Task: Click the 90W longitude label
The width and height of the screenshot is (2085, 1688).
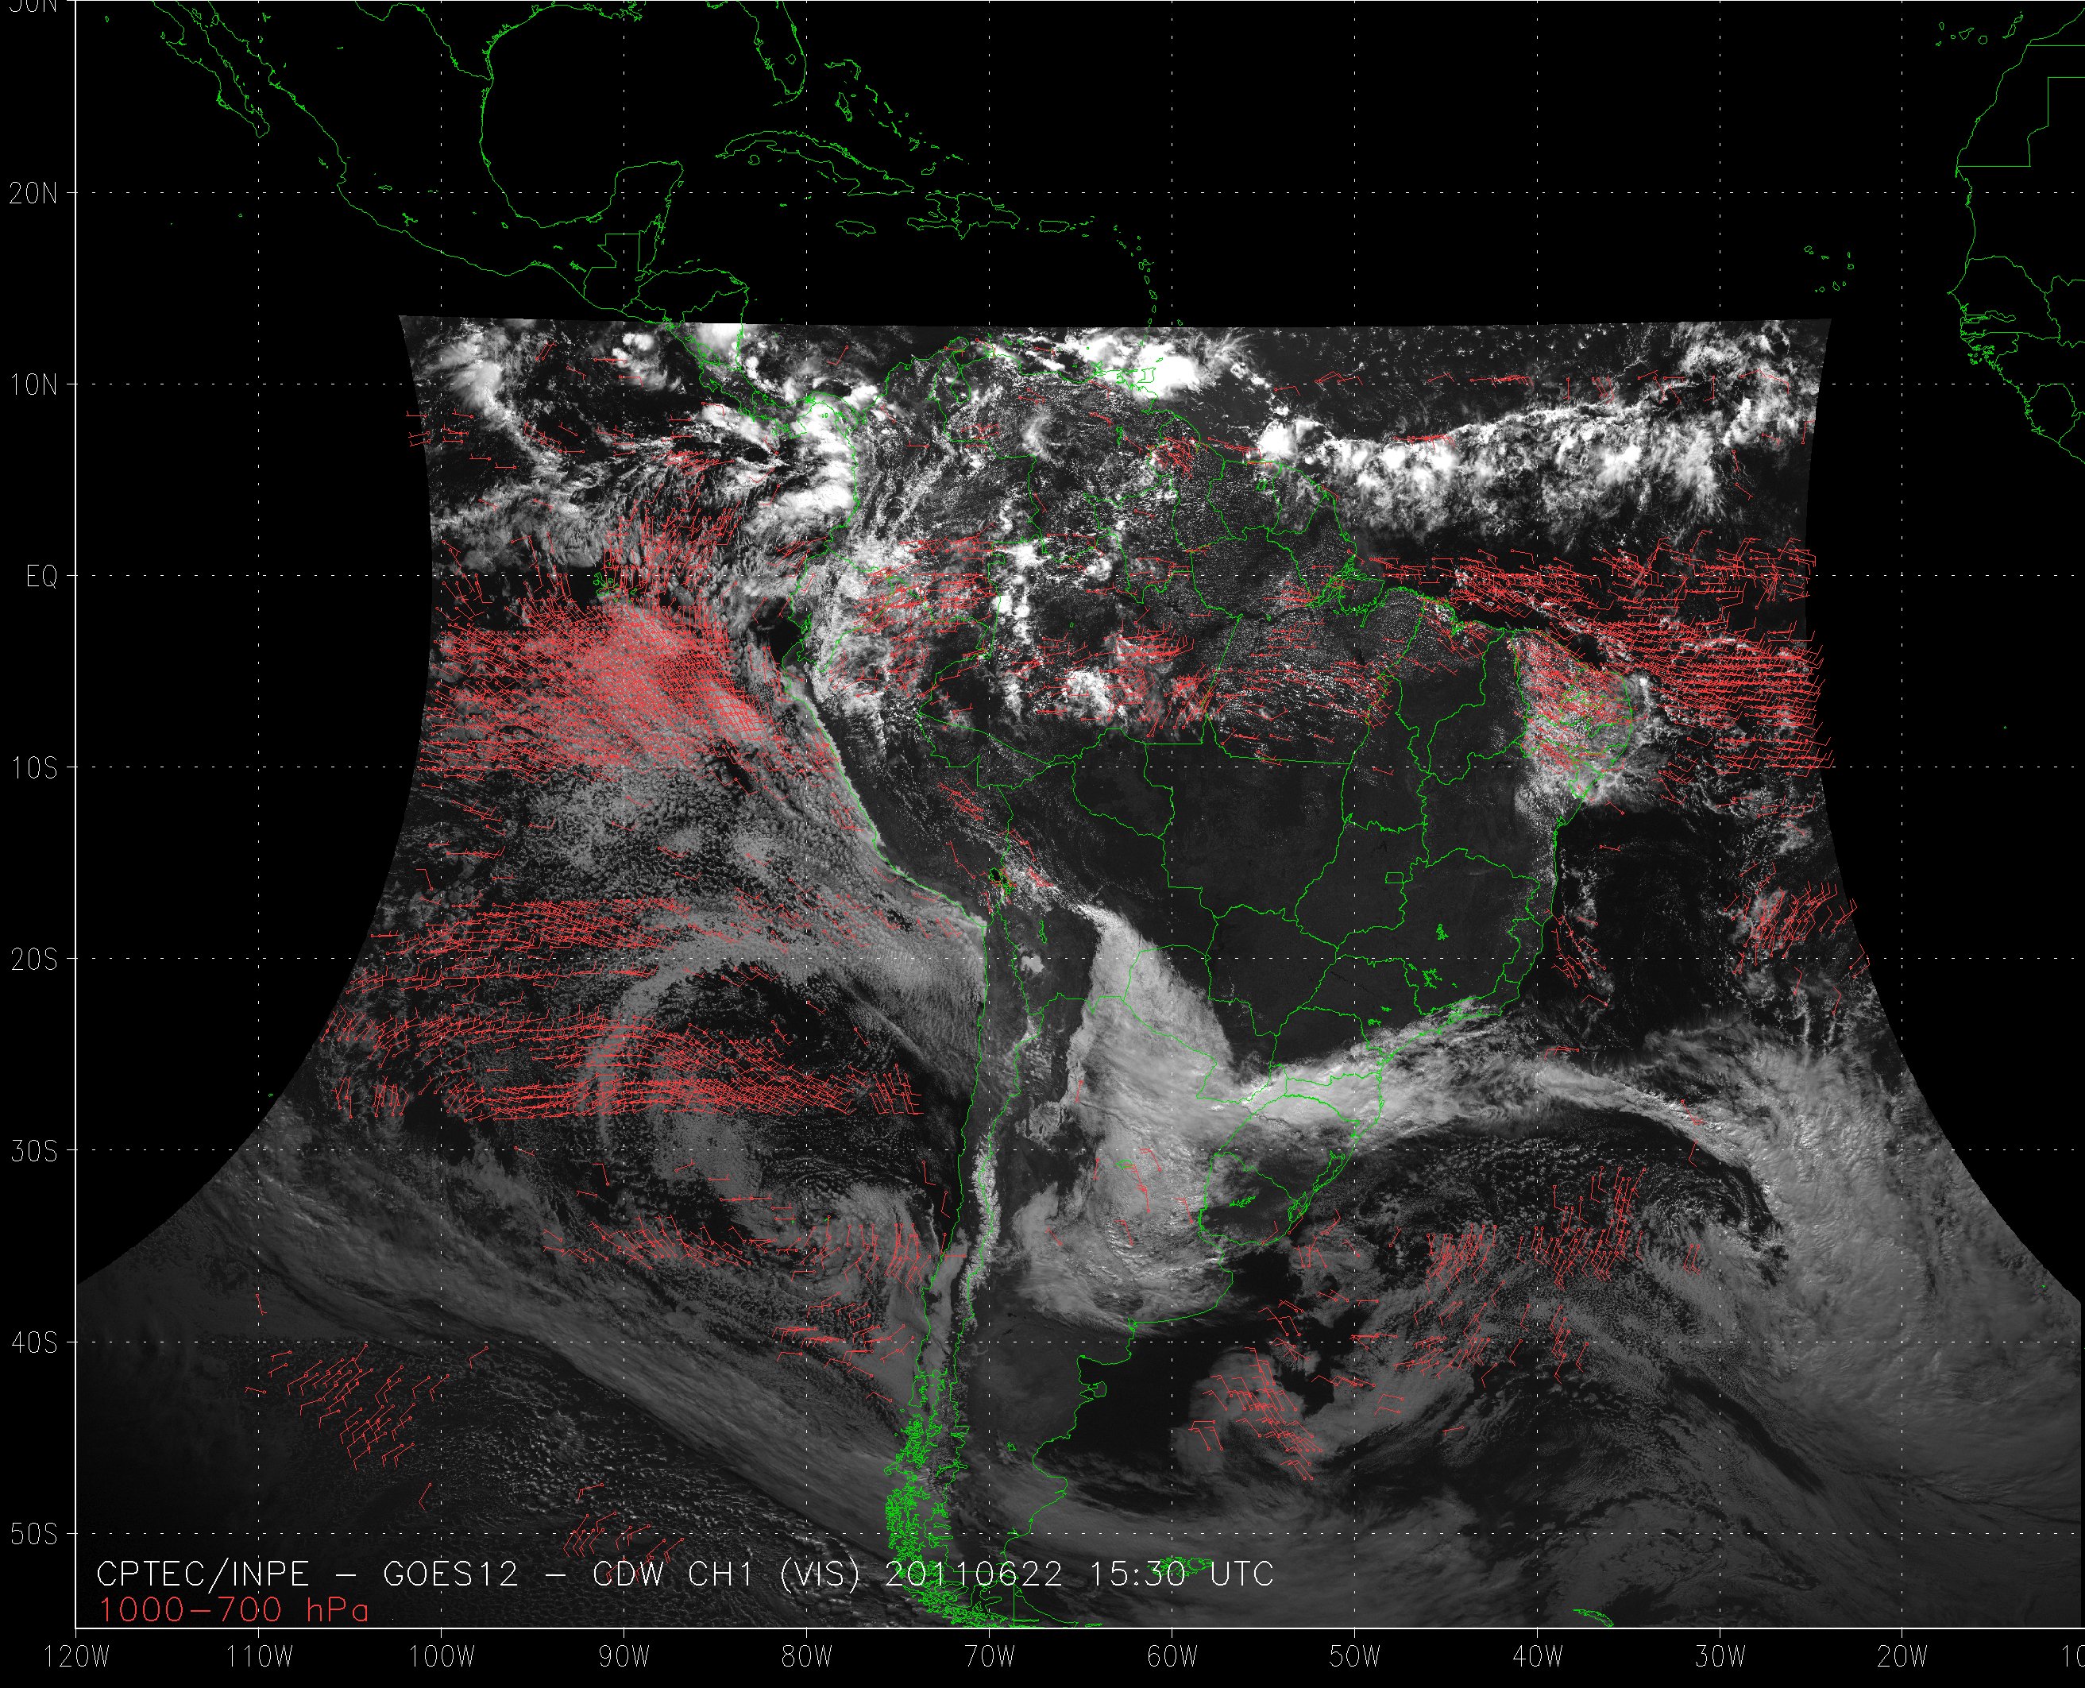Action: (x=624, y=1657)
